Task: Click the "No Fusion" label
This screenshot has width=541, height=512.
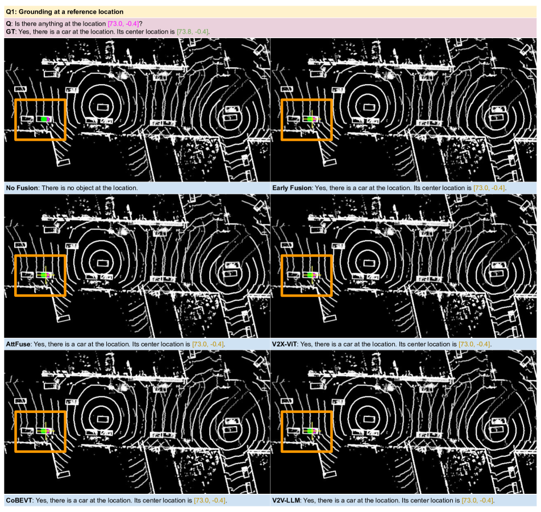Action: pyautogui.click(x=22, y=188)
